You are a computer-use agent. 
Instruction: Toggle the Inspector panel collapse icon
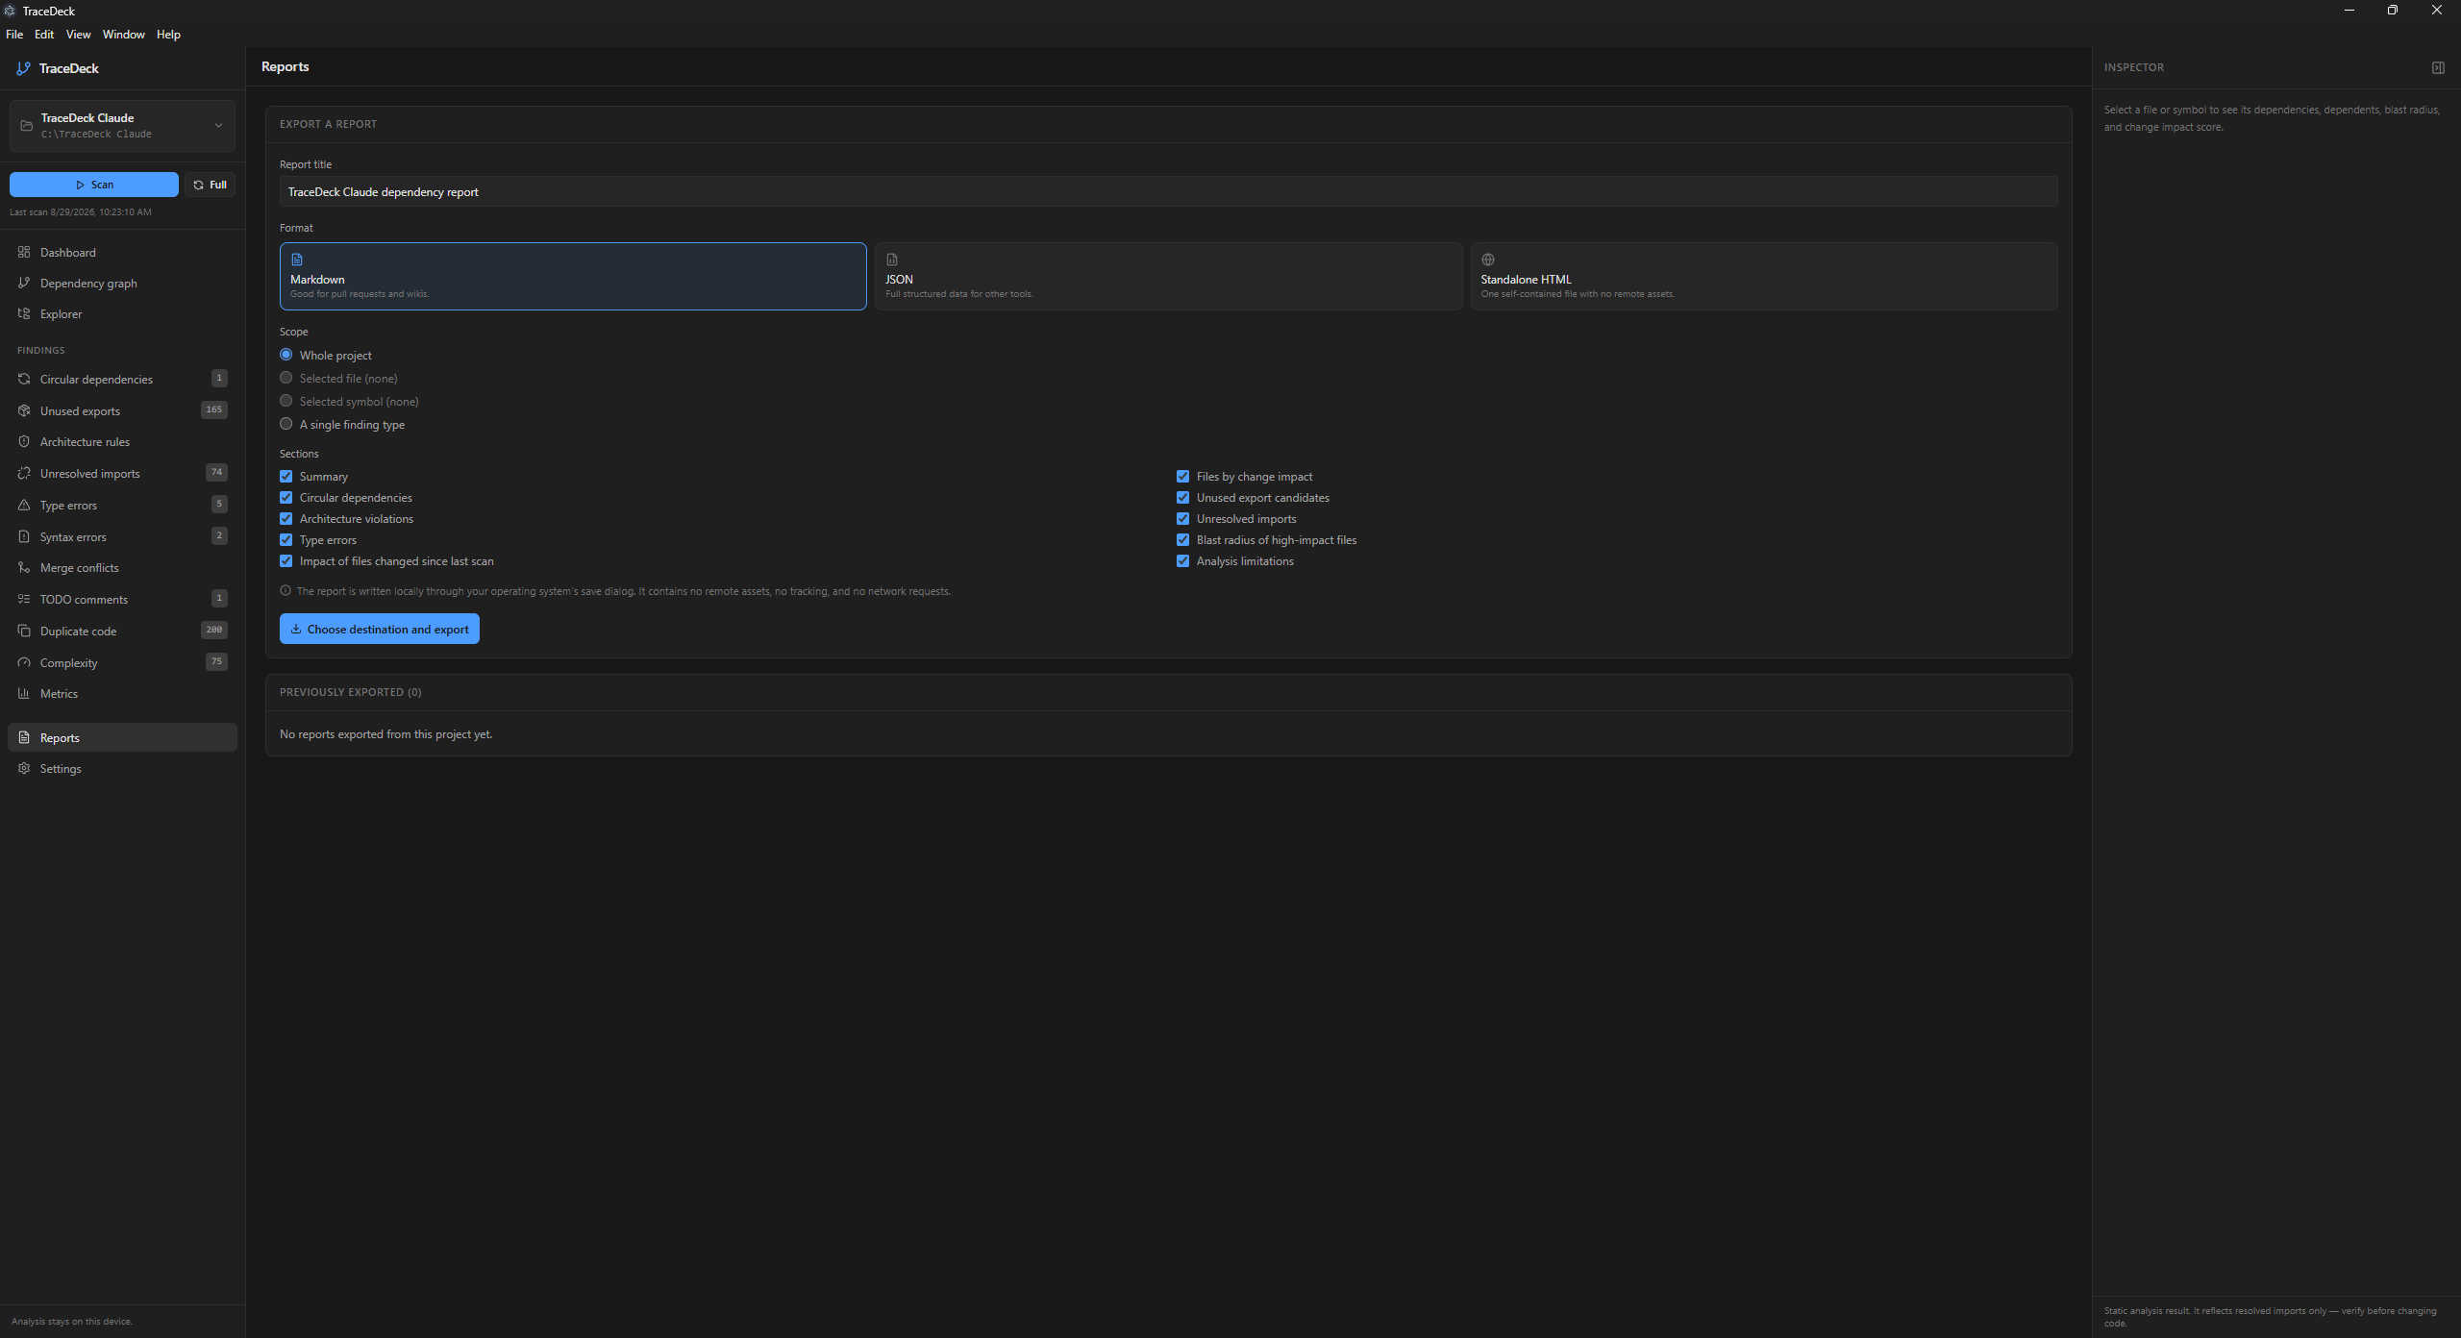click(2438, 67)
